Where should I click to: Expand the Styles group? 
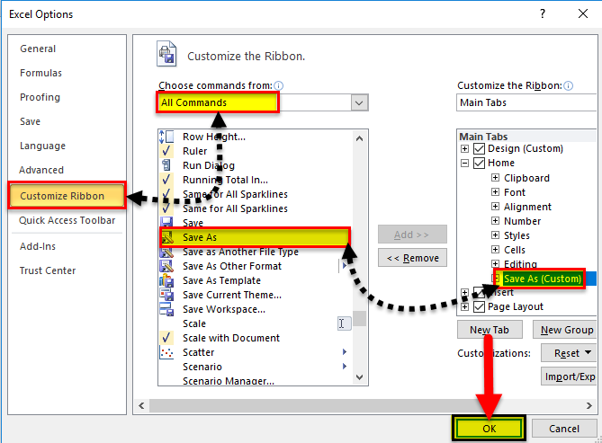[495, 235]
